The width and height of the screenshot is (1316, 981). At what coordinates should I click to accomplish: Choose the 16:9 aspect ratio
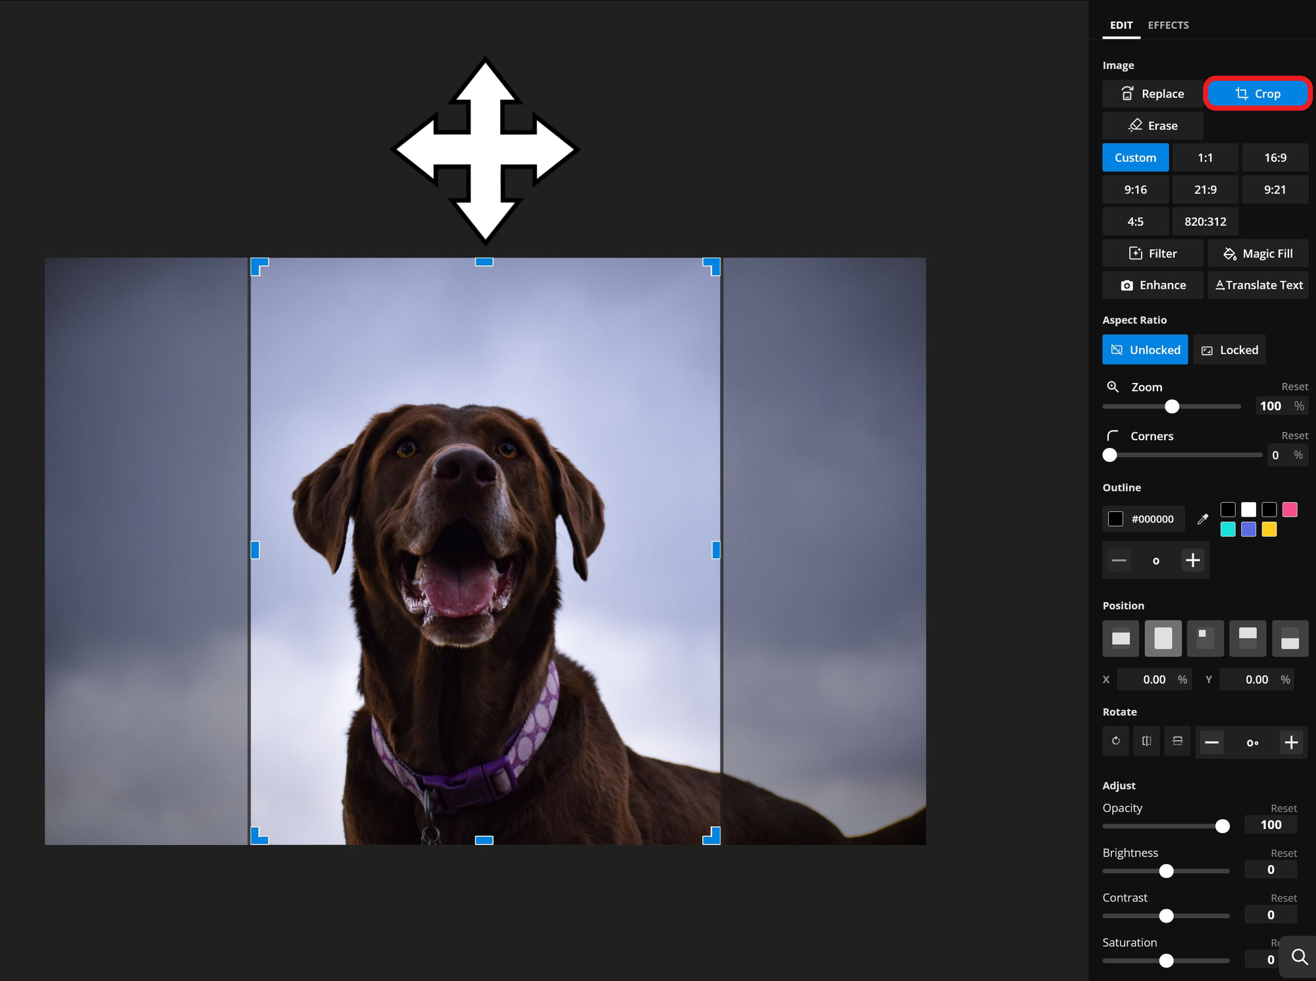pos(1275,157)
